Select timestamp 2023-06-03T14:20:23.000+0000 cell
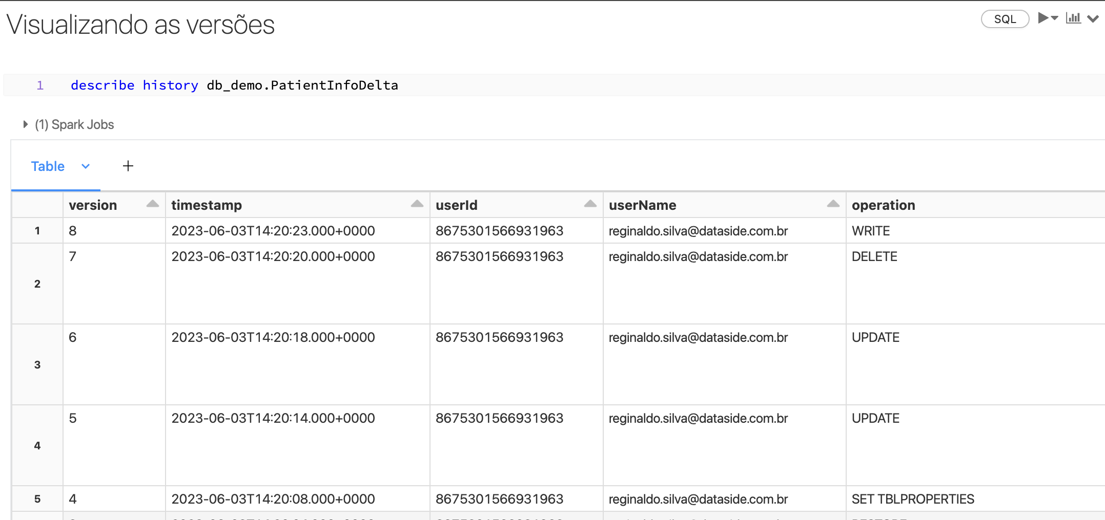 297,231
